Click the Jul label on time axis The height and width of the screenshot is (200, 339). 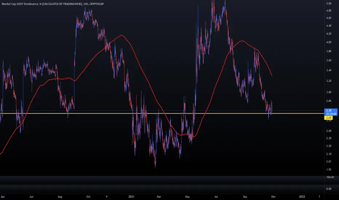click(216, 197)
